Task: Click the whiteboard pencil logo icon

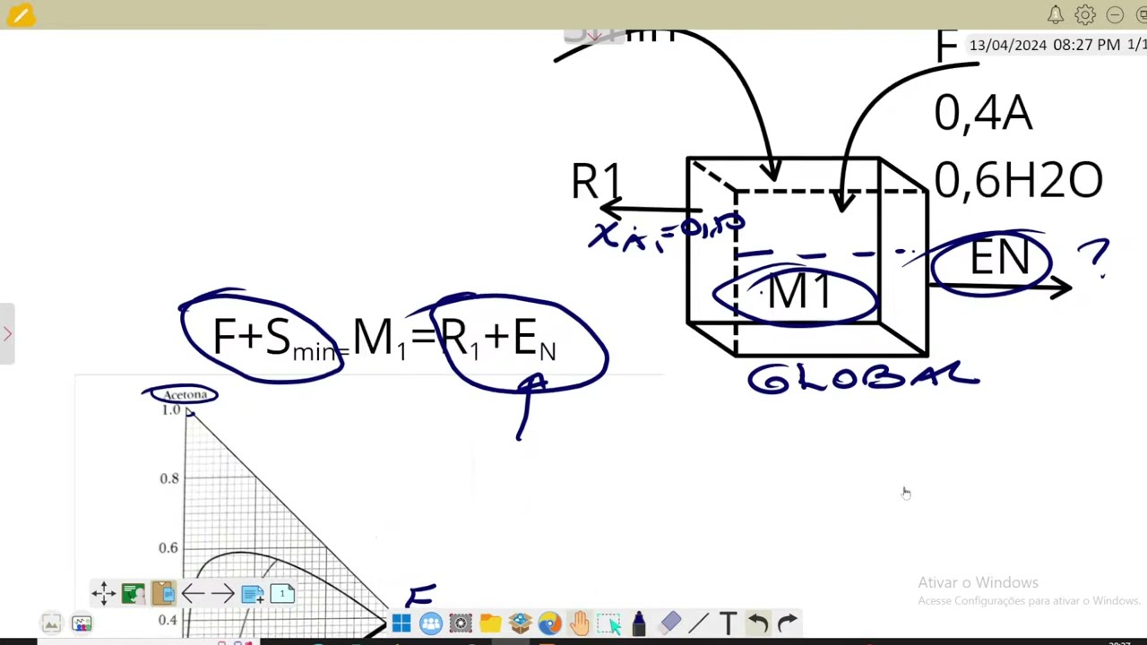Action: click(x=20, y=15)
